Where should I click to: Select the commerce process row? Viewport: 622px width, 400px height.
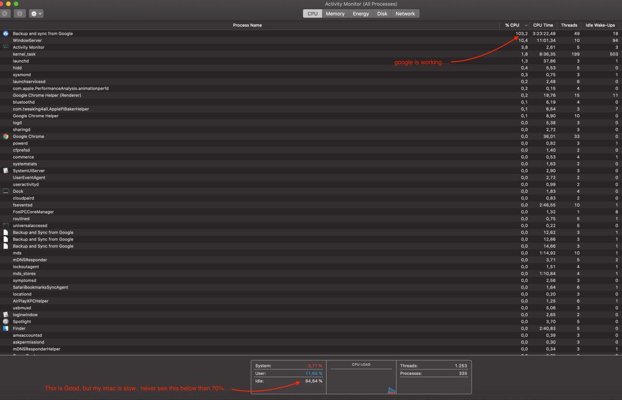coord(311,157)
